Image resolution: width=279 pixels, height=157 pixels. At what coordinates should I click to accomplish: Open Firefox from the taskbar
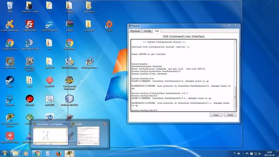coord(58,154)
